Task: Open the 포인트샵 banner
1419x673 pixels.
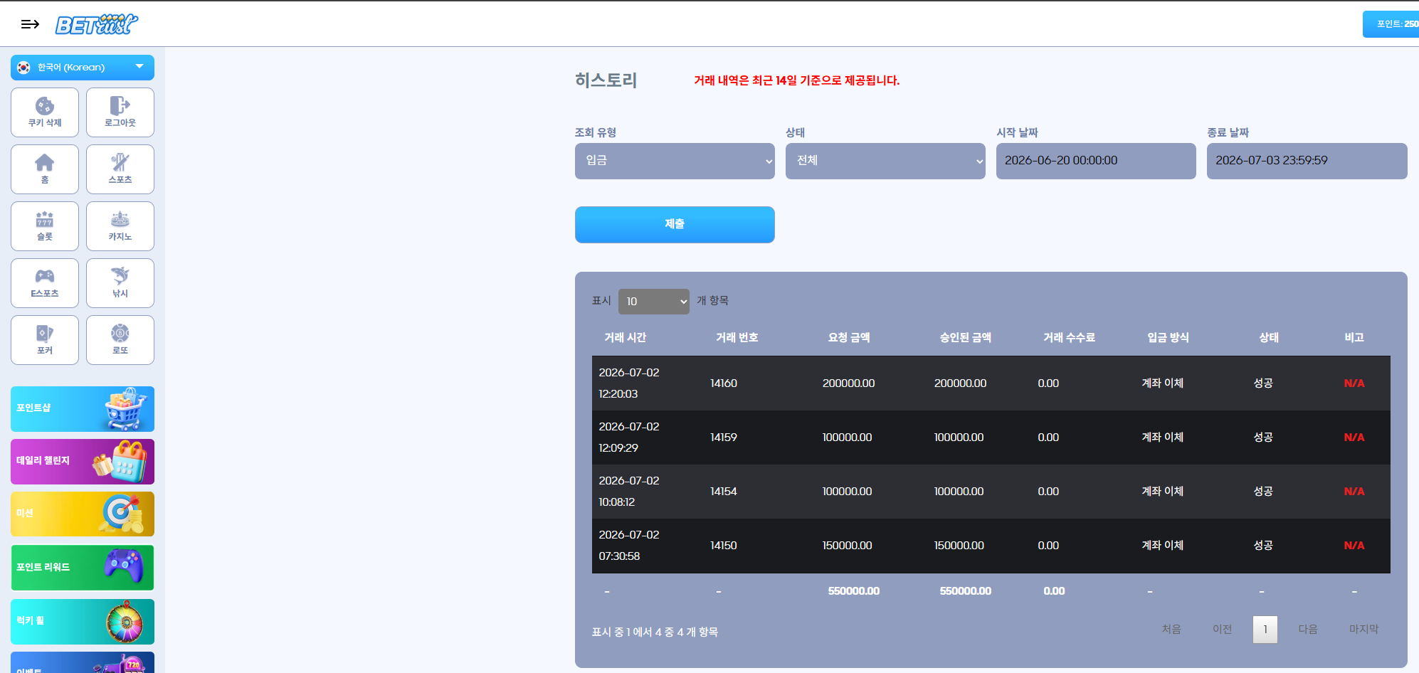Action: pyautogui.click(x=83, y=409)
